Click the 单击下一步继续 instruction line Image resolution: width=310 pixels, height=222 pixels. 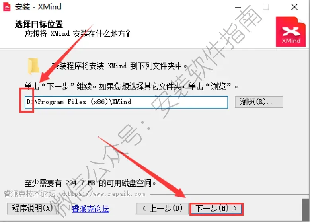(x=131, y=86)
